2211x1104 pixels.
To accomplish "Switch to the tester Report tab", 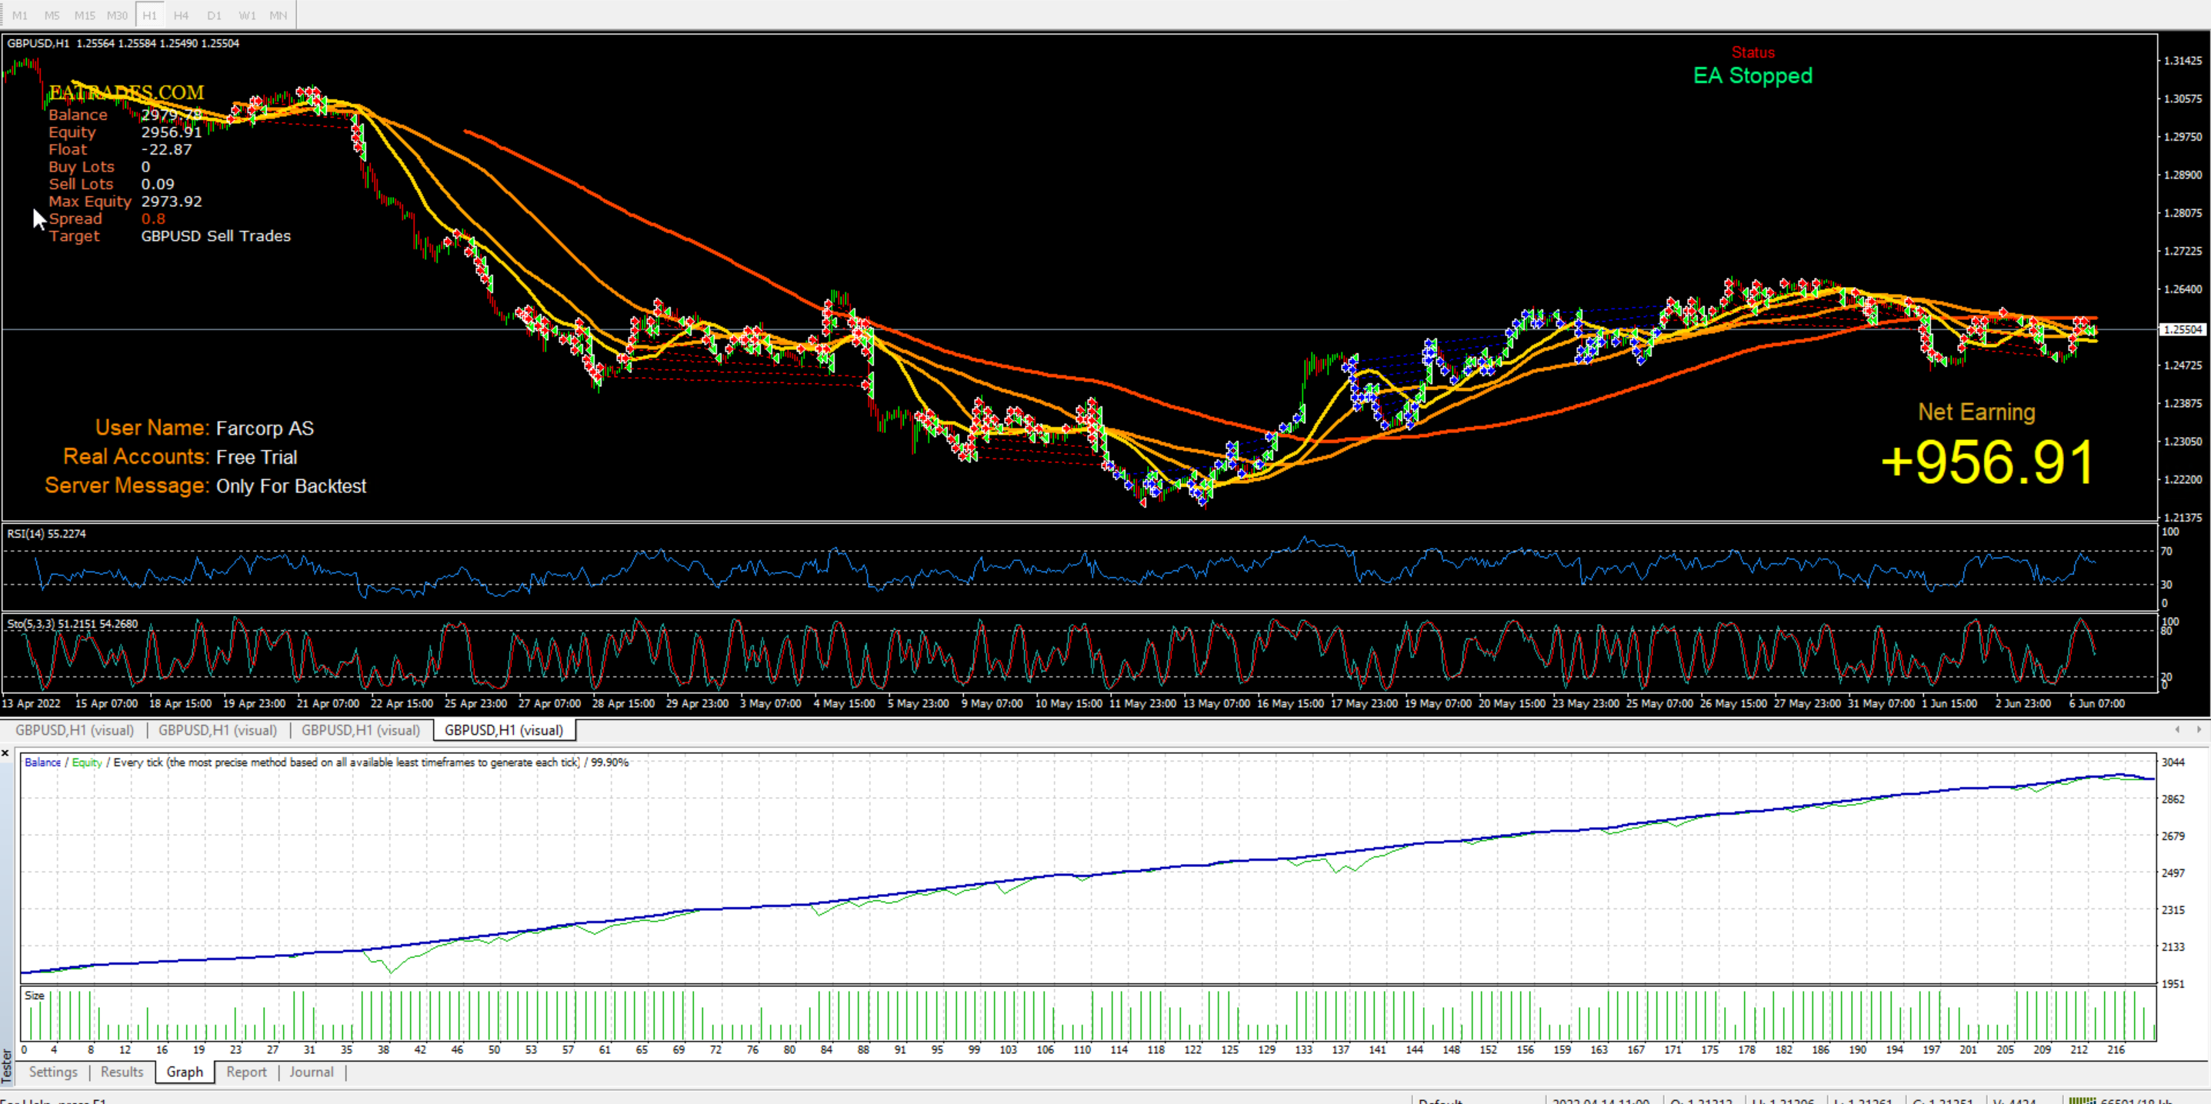I will pyautogui.click(x=246, y=1072).
